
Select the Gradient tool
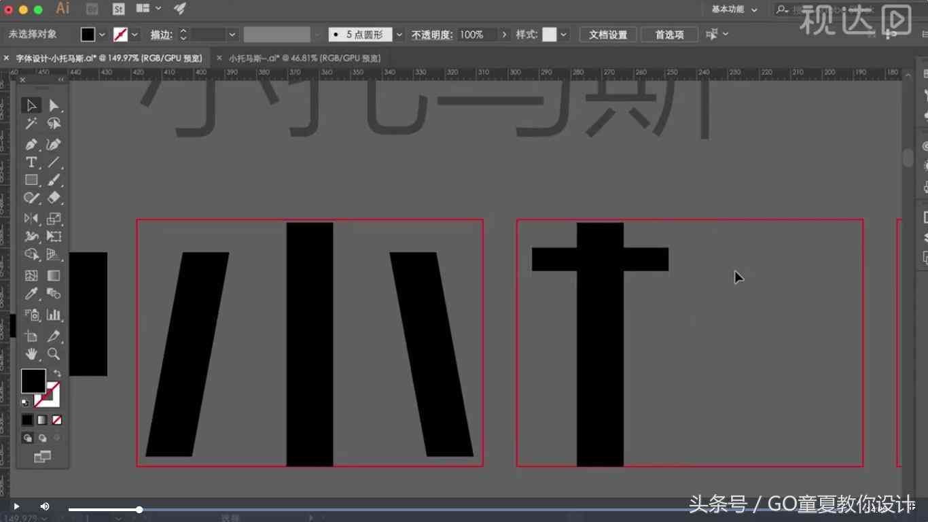coord(54,275)
